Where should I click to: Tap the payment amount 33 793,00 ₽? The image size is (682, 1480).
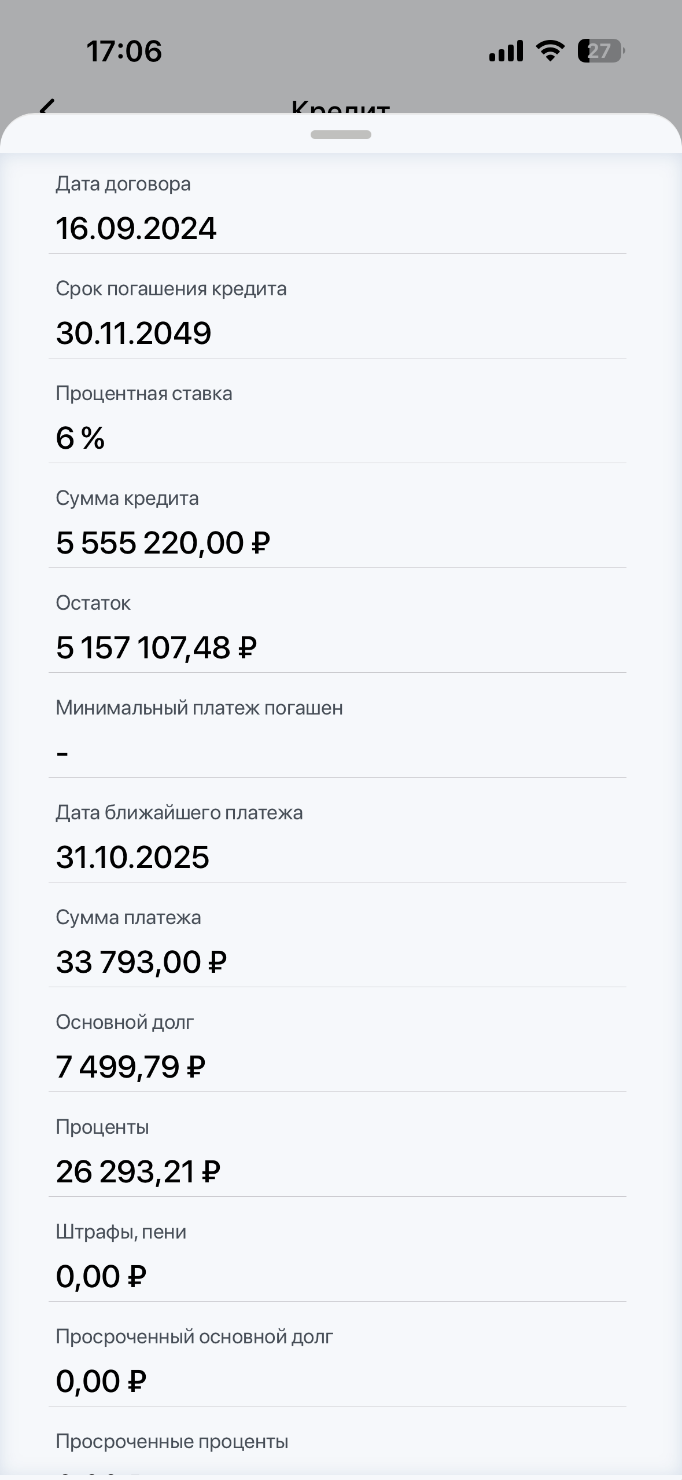coord(141,962)
